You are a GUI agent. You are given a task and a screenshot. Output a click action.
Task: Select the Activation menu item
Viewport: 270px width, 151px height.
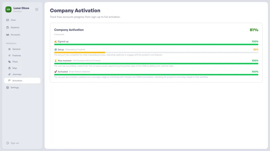click(22, 81)
